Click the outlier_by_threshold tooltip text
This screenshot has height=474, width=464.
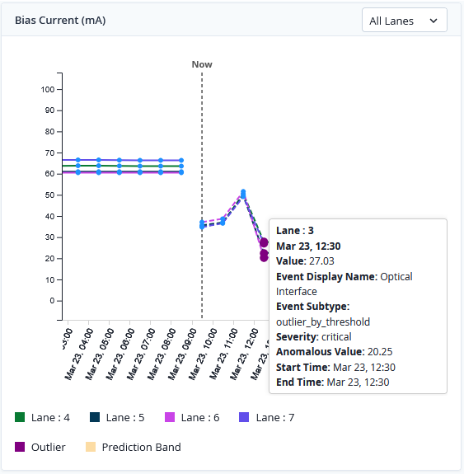pos(323,321)
